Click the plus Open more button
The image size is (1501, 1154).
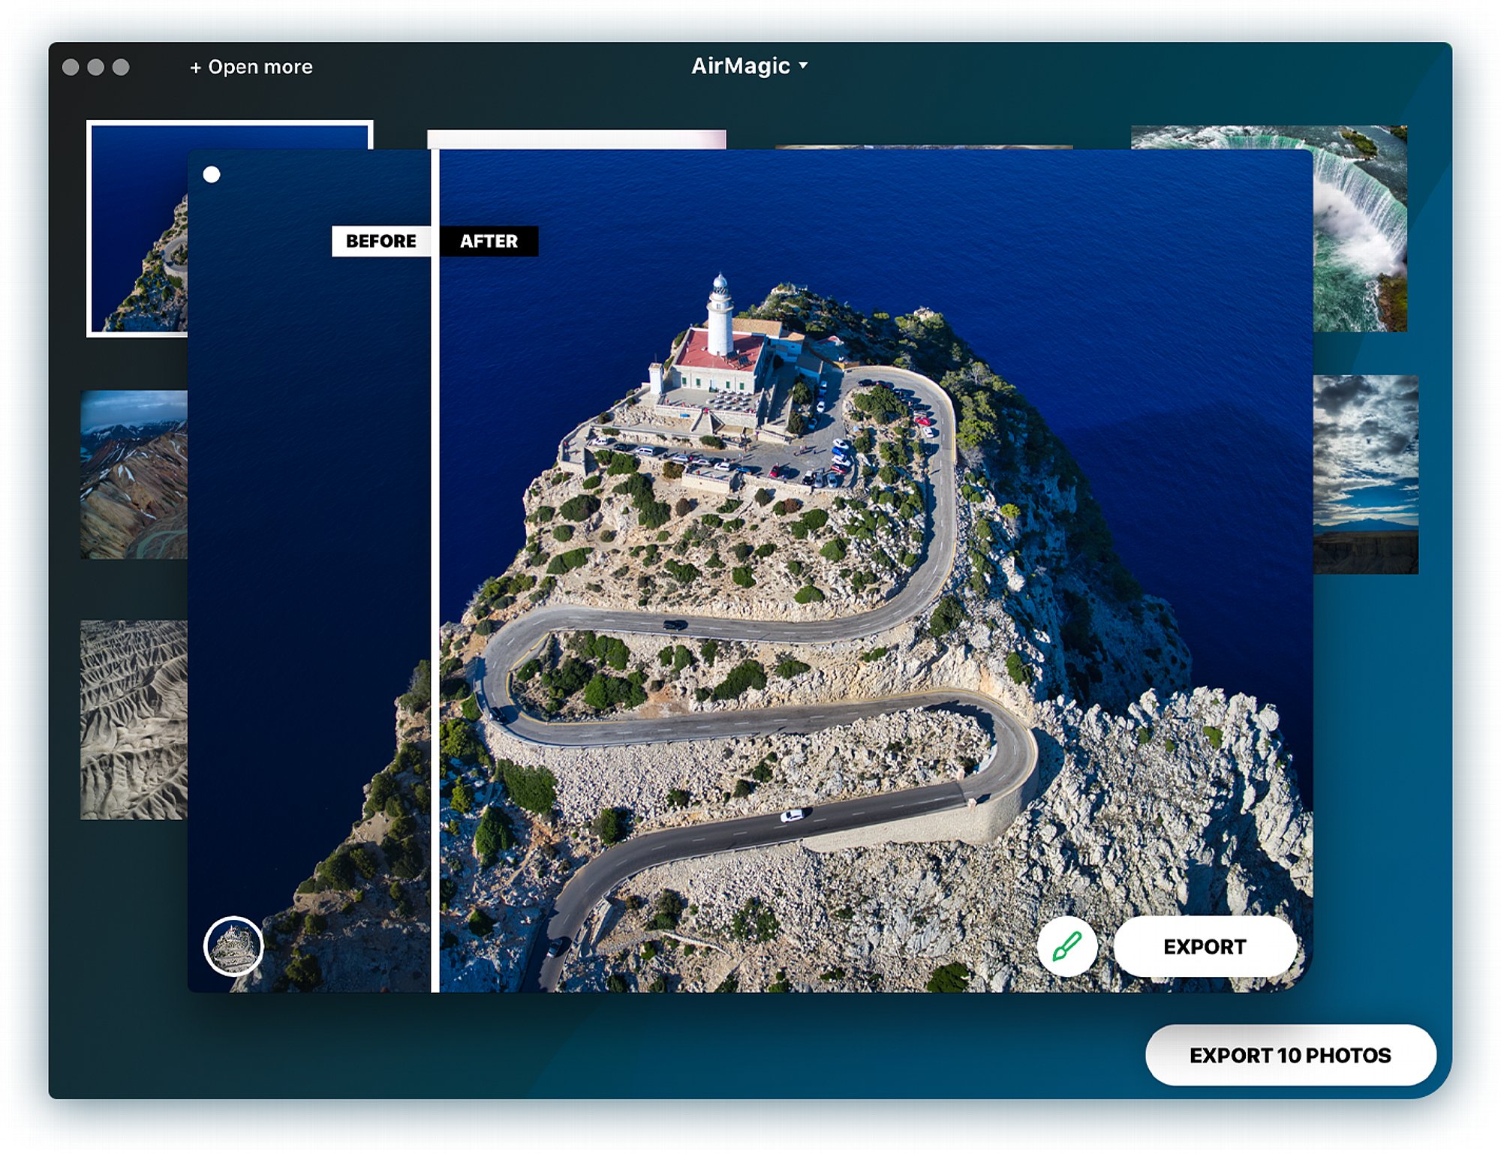tap(251, 67)
